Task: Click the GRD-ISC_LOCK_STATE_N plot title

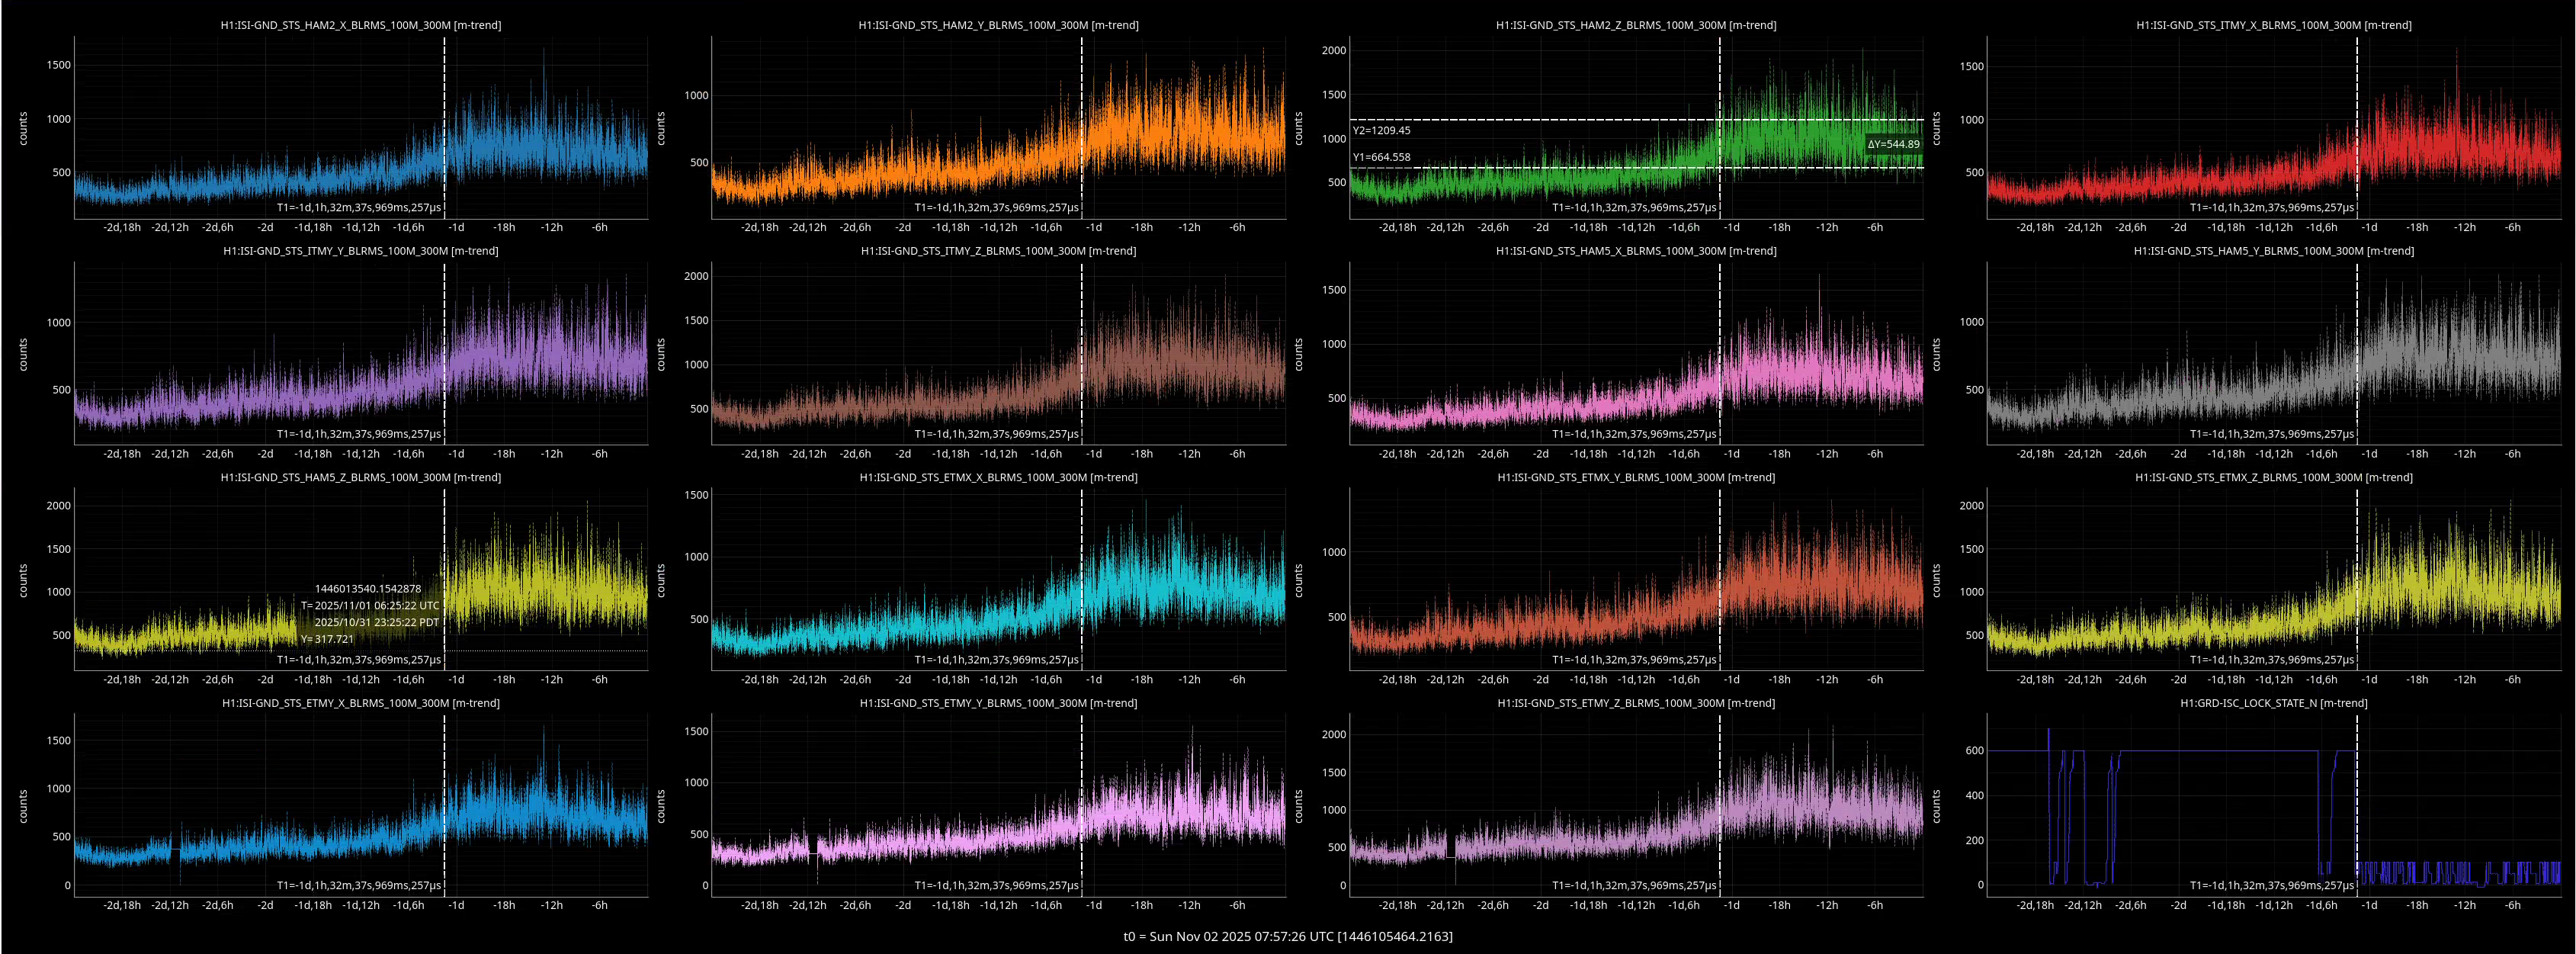Action: click(2273, 703)
